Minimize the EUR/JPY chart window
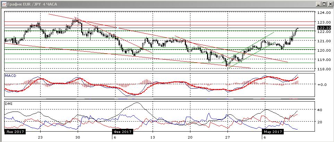 (x=319, y=4)
